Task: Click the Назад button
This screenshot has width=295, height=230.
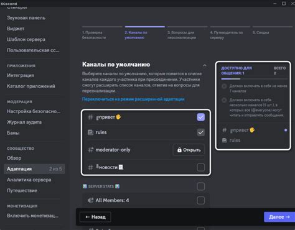Action: point(95,217)
